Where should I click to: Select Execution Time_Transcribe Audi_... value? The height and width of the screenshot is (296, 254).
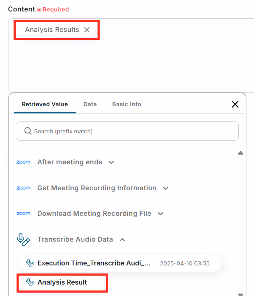(x=120, y=263)
